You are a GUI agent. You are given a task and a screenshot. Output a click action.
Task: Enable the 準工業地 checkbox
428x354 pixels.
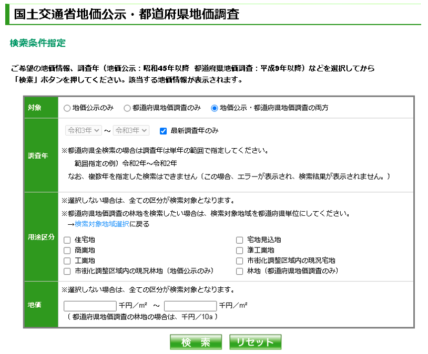(x=239, y=251)
